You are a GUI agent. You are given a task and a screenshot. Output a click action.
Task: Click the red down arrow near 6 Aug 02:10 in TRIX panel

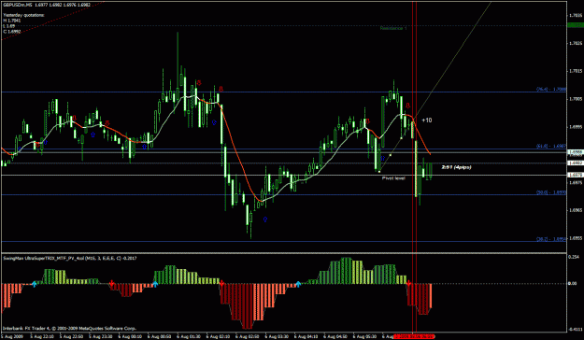click(x=221, y=284)
